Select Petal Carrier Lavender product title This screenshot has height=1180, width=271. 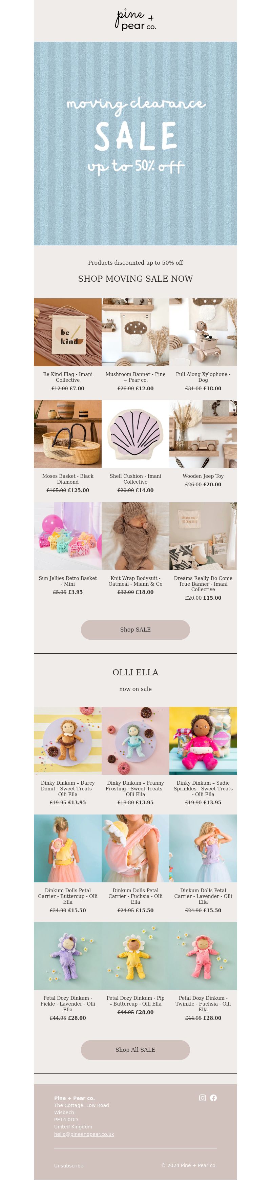(203, 896)
